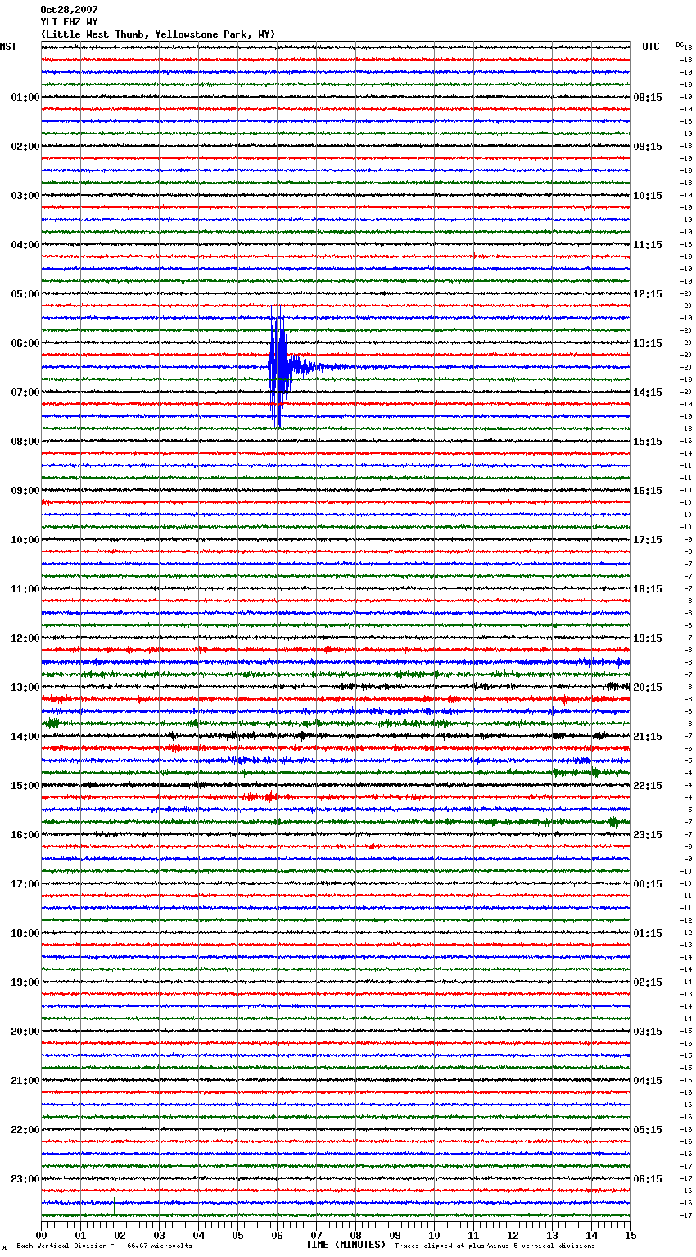
Task: Click the 08:15 UTC time label
Action: [648, 98]
